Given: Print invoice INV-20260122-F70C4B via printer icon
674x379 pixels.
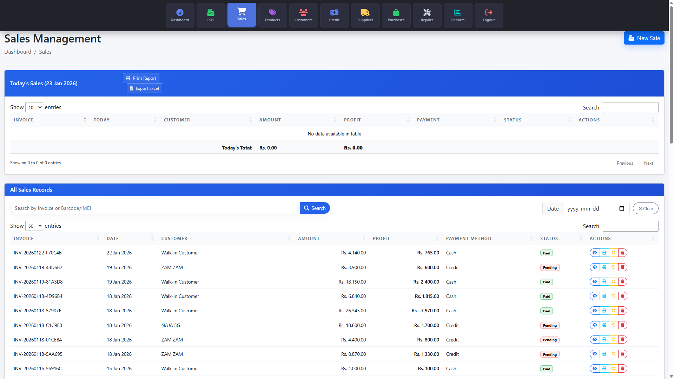Looking at the screenshot, I should (x=604, y=253).
